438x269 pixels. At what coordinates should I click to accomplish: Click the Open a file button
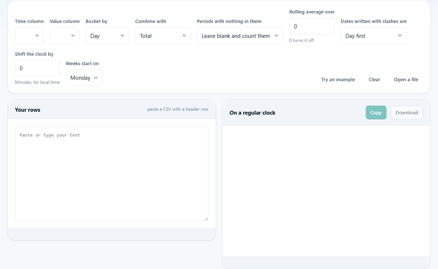(x=406, y=79)
